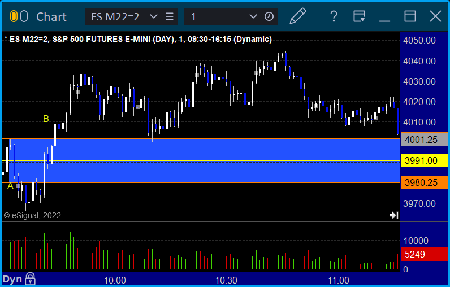Image resolution: width=450 pixels, height=287 pixels.
Task: Open the time template clock icon
Action: tap(269, 16)
